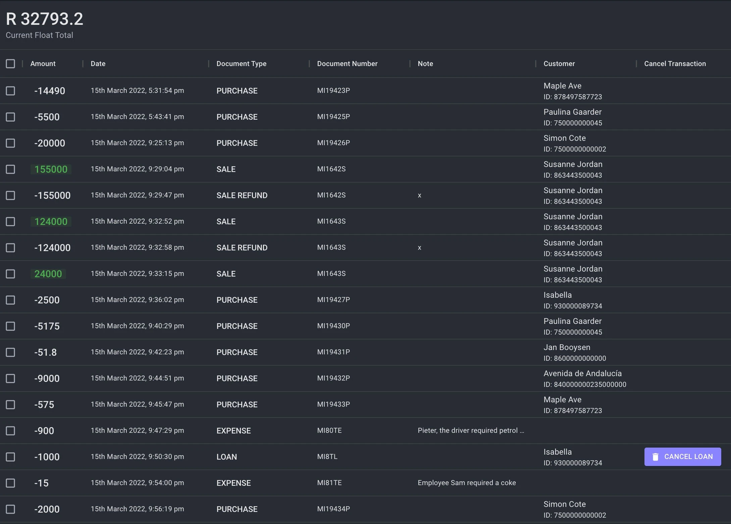Click trash icon on Cancel Loan button
731x524 pixels.
click(655, 457)
